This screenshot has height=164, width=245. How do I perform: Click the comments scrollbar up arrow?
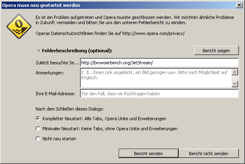click(235, 72)
